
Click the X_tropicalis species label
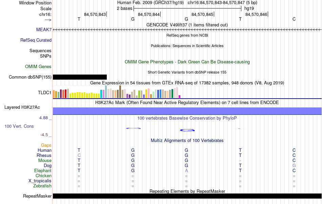coord(40,181)
